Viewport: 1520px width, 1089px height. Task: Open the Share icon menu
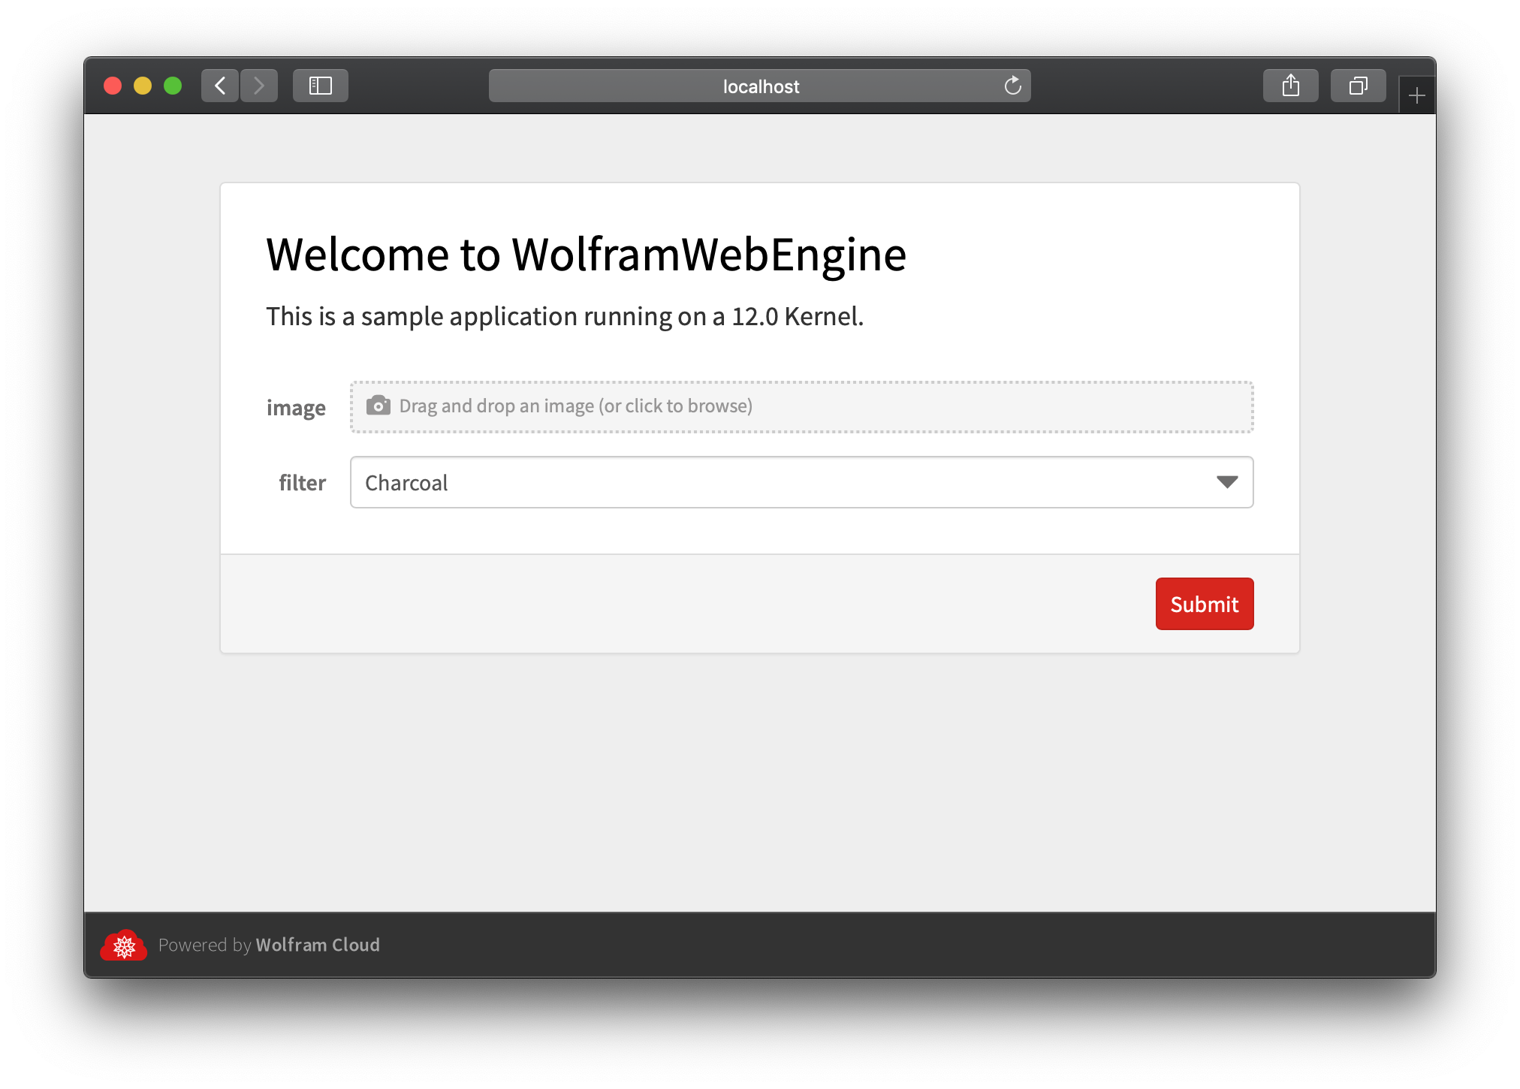coord(1290,86)
